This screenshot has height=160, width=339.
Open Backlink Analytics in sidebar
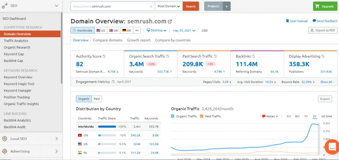[x=17, y=120]
